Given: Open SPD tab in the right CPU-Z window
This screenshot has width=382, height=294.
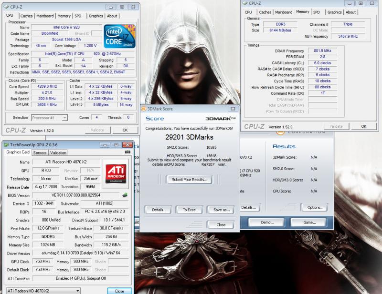Looking at the screenshot, I should point(317,12).
